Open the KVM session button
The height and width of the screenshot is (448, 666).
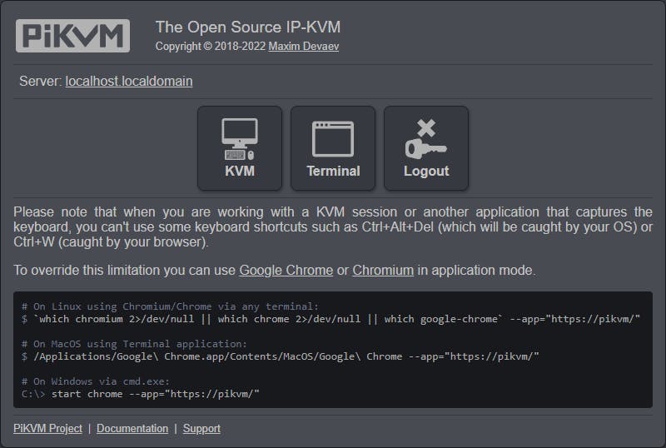(240, 148)
